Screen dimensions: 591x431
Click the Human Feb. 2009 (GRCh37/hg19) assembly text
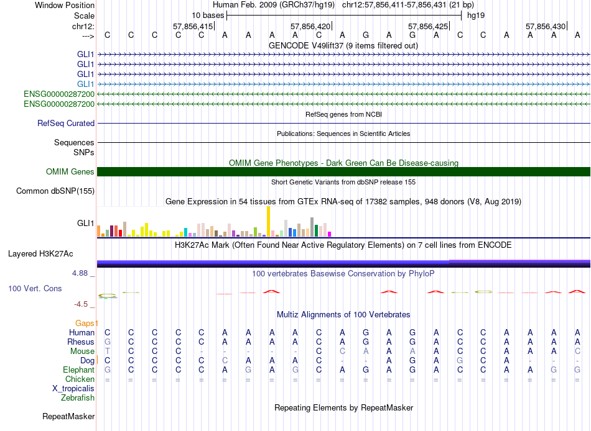[274, 5]
